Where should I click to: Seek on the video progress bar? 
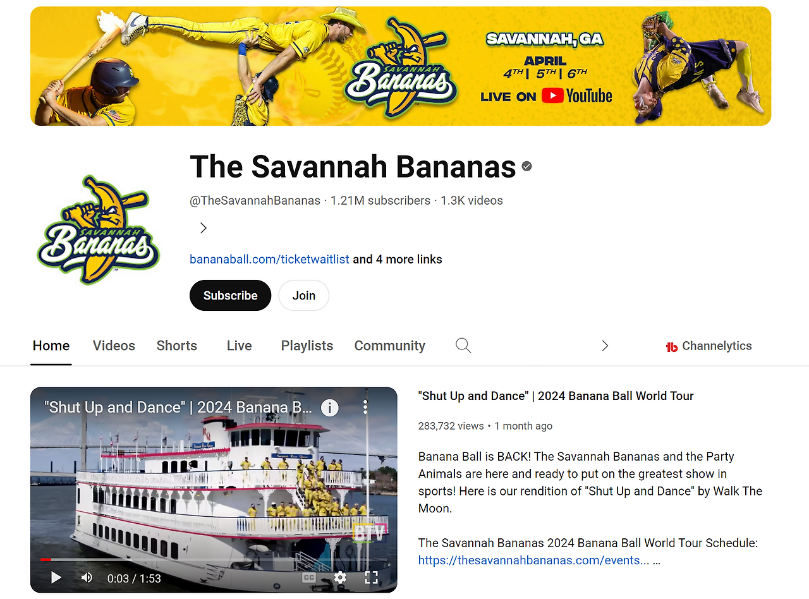click(214, 559)
